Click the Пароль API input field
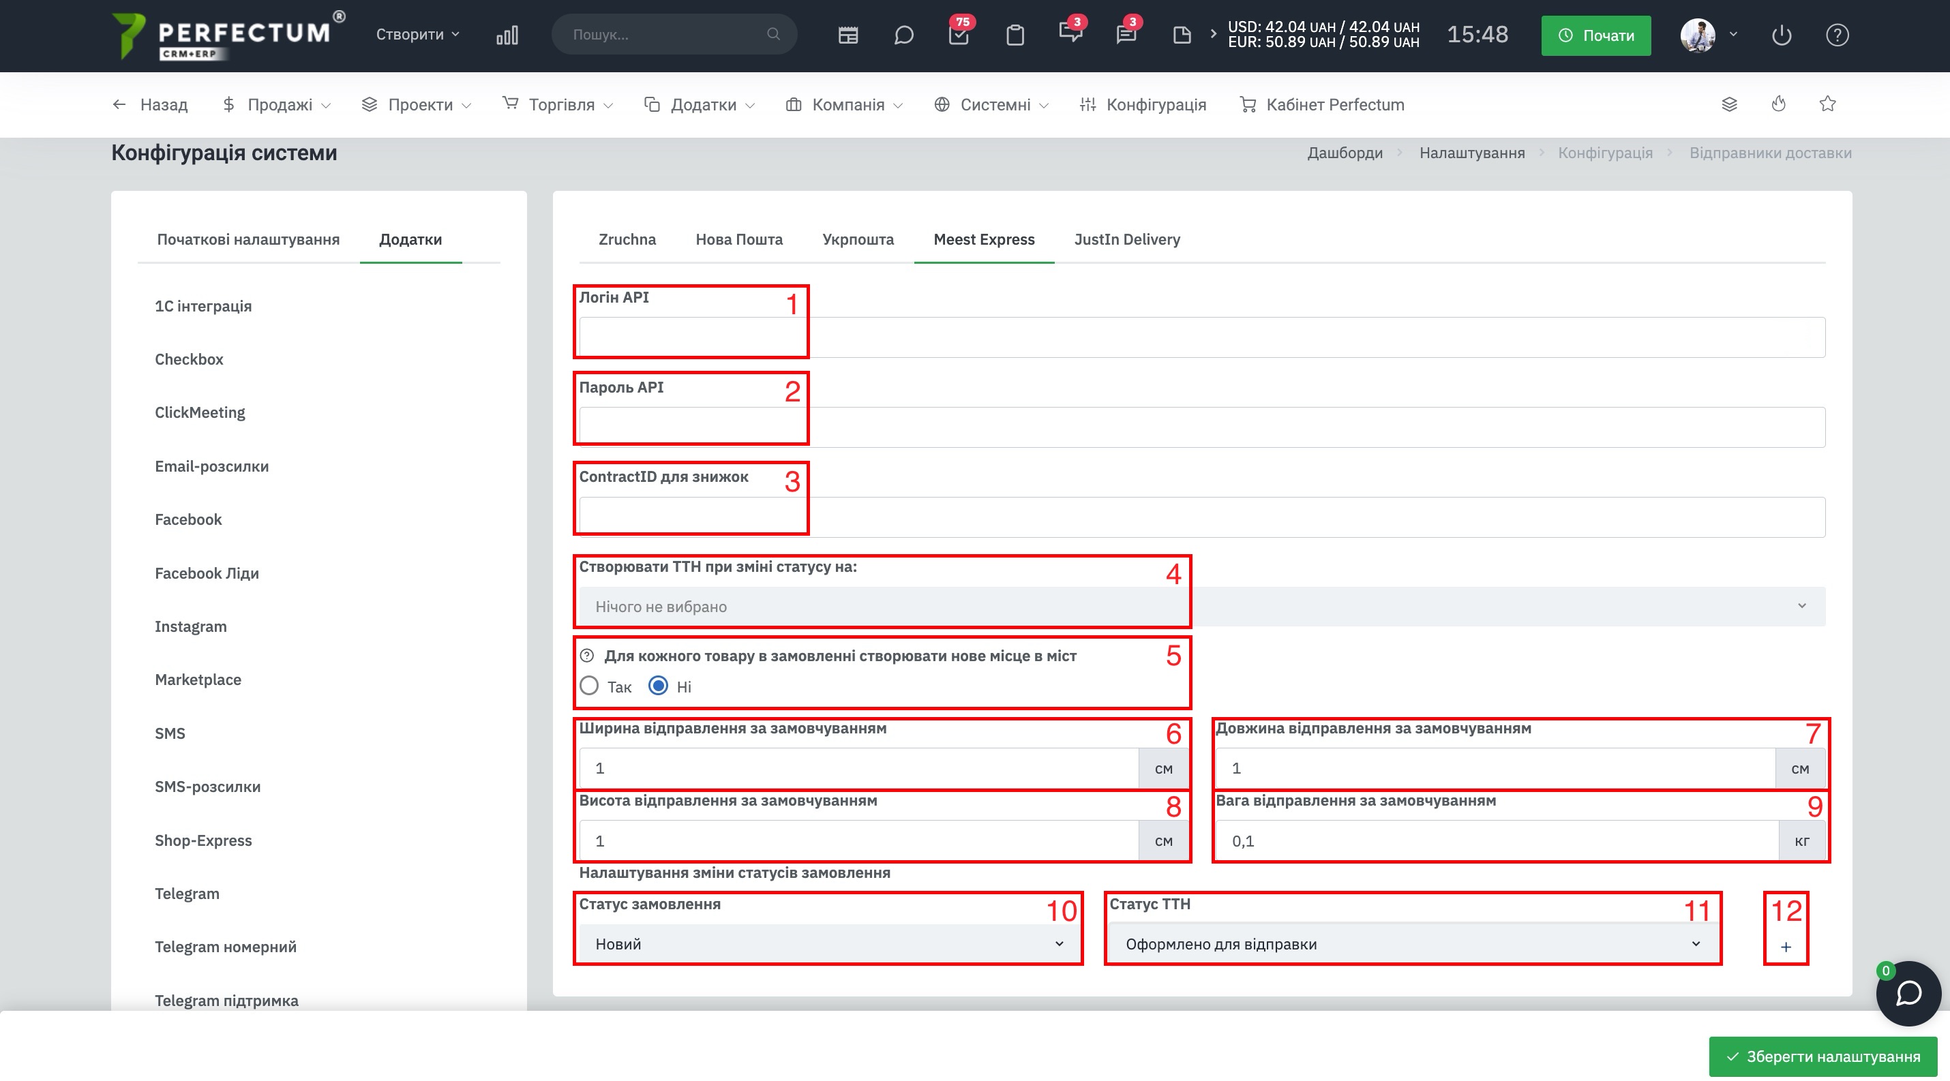Screen dimensions: 1950x1081 pos(1202,427)
